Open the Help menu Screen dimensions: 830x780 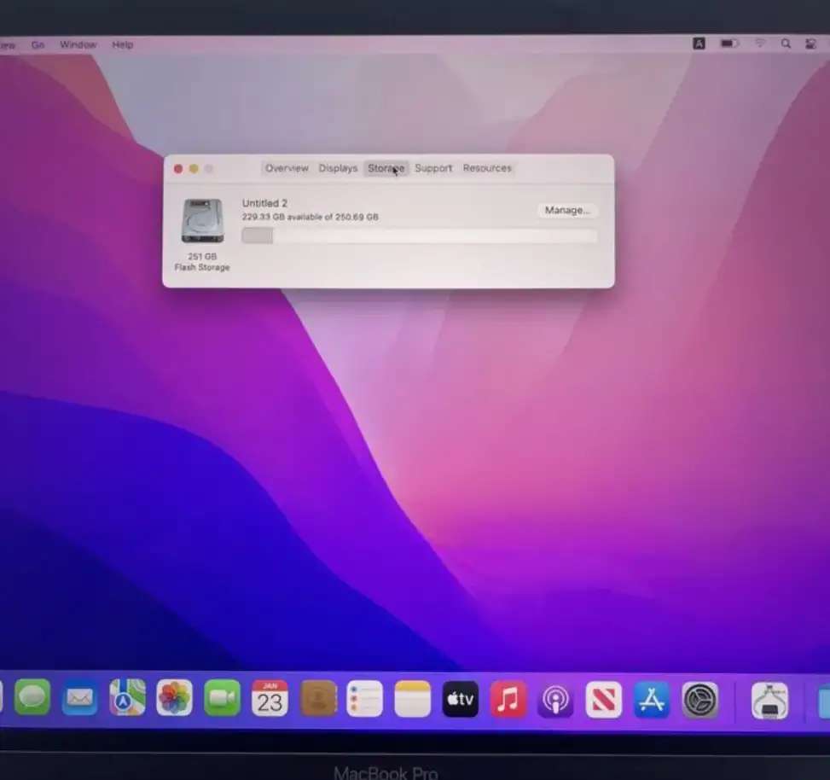click(x=122, y=45)
